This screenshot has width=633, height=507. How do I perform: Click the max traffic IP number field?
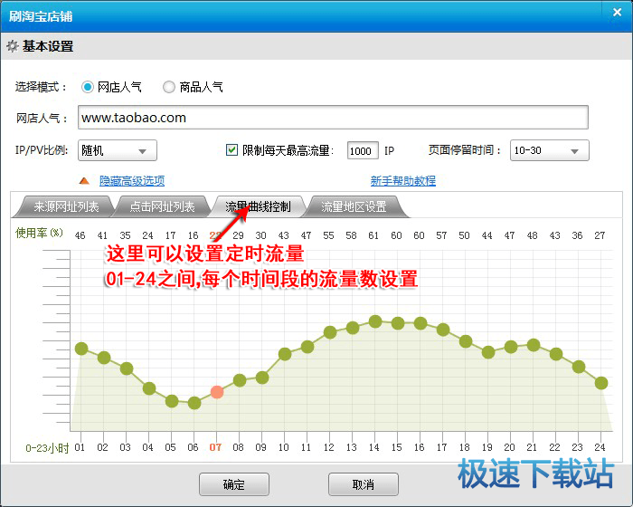tap(363, 151)
